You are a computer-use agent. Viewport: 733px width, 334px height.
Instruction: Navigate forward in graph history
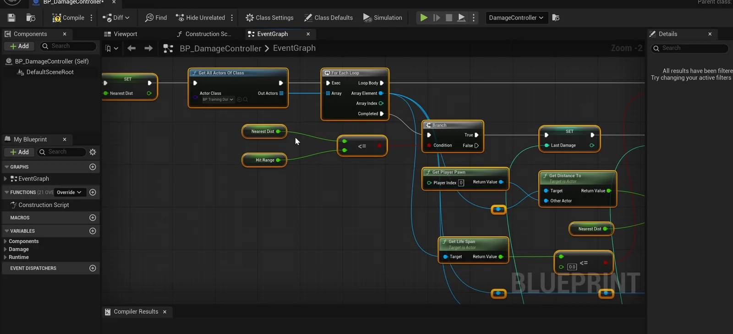point(148,48)
